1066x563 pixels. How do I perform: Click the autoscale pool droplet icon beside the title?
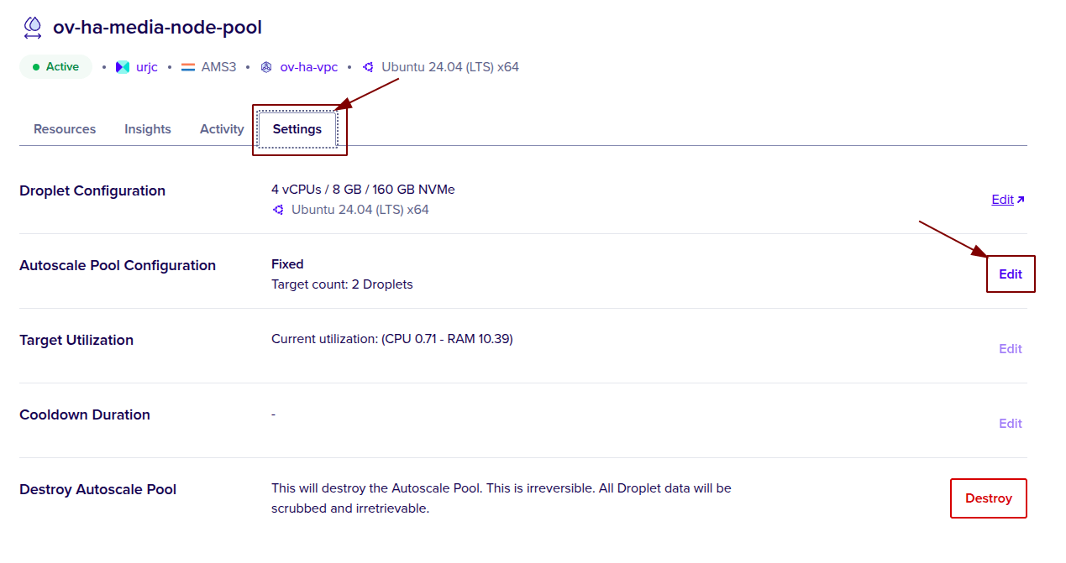click(32, 27)
